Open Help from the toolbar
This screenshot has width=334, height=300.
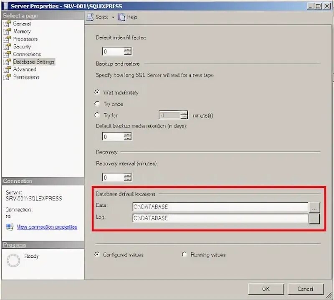(132, 17)
